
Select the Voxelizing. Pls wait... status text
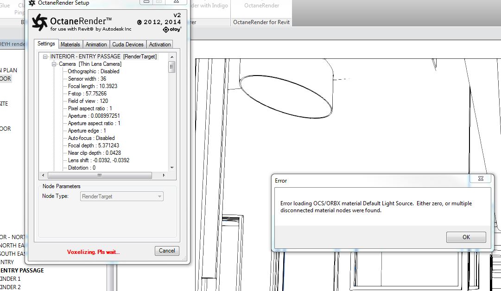(x=93, y=252)
